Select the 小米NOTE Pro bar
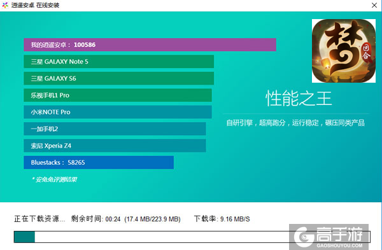382x250 pixels. (118, 112)
